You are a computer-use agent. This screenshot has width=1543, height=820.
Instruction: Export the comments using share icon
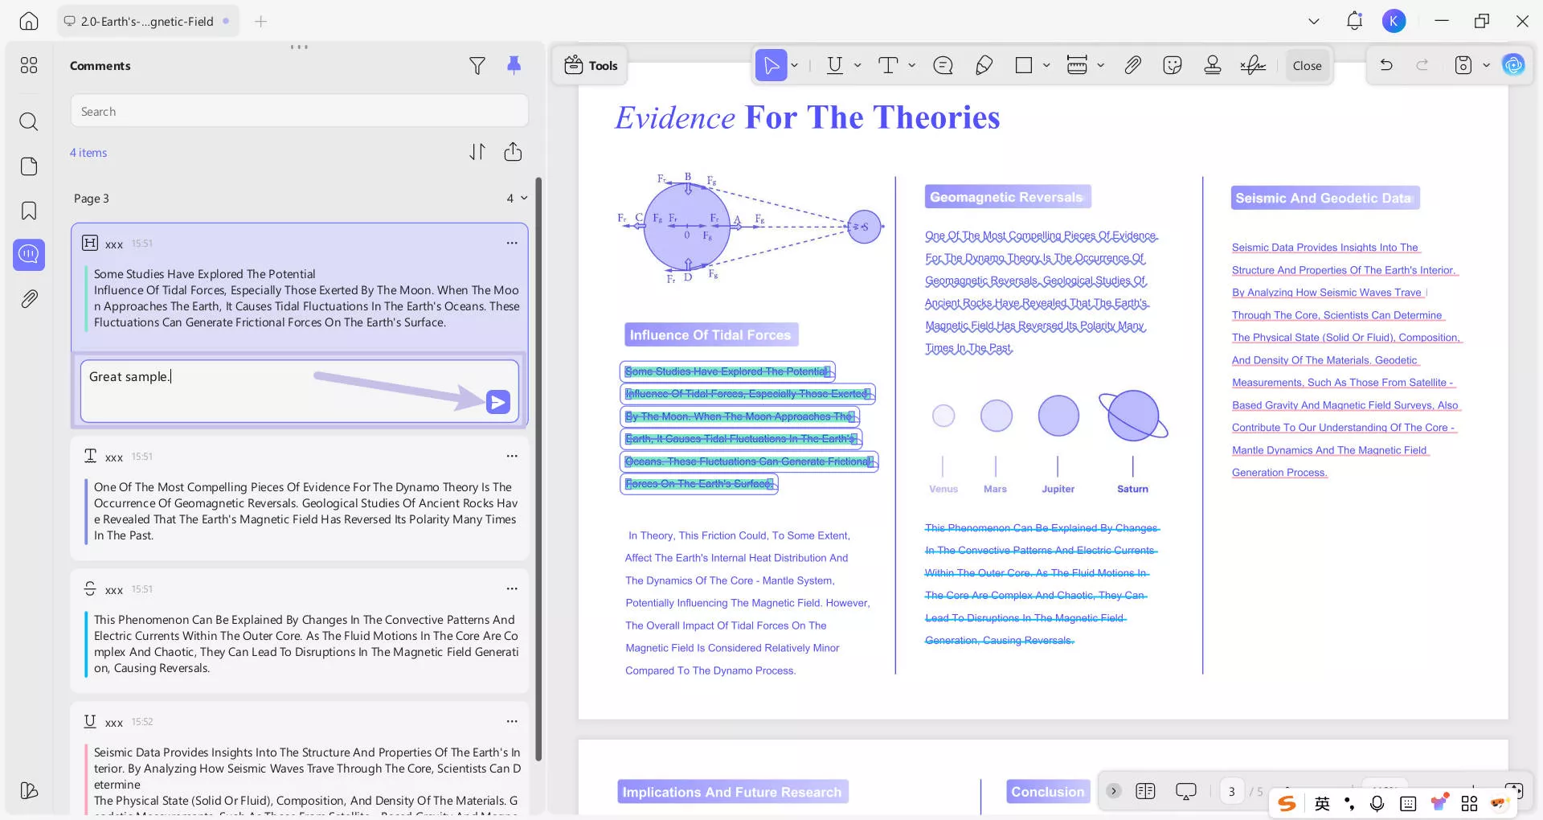(514, 152)
